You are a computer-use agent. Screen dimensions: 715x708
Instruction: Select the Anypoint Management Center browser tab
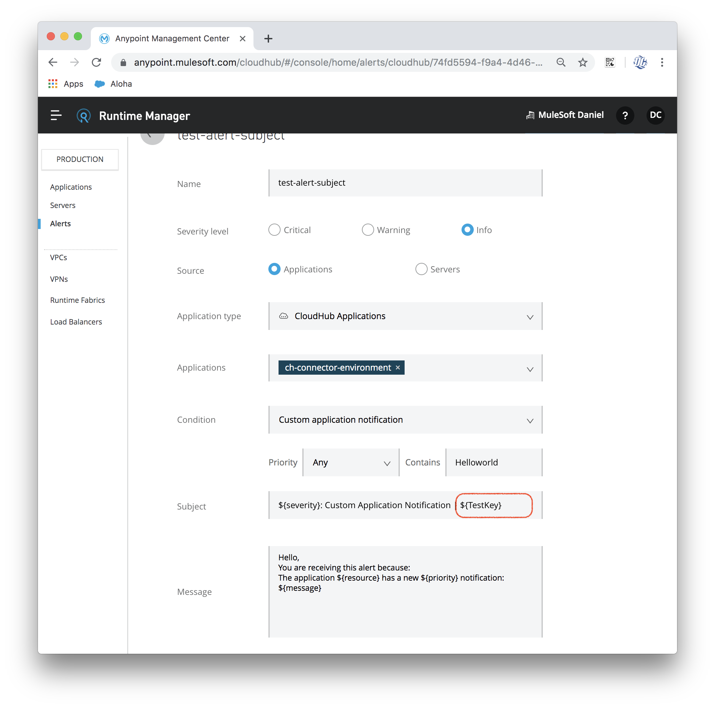pyautogui.click(x=171, y=38)
